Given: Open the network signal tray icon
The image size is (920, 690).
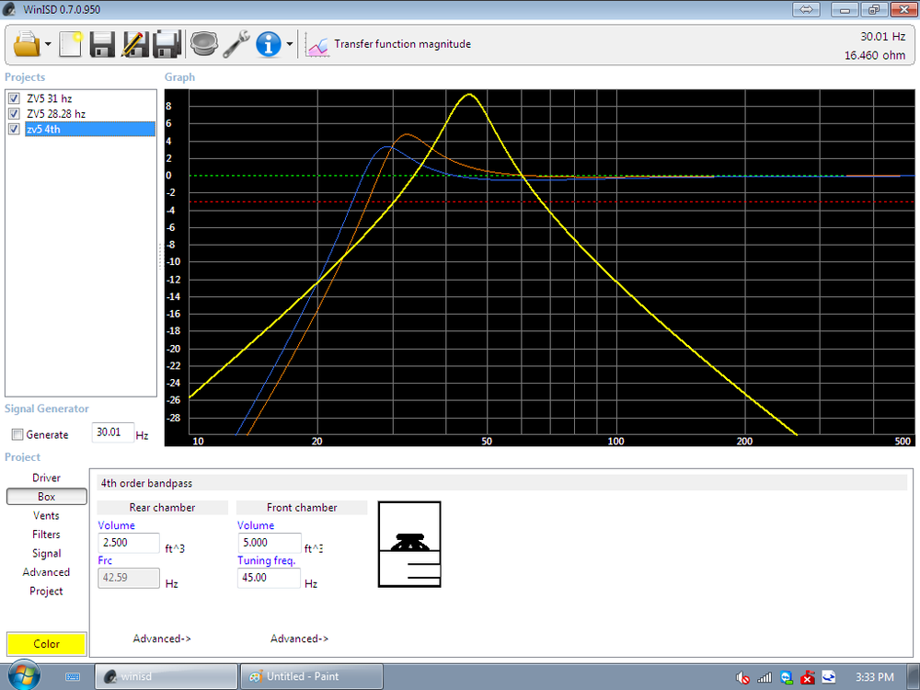Looking at the screenshot, I should point(765,678).
